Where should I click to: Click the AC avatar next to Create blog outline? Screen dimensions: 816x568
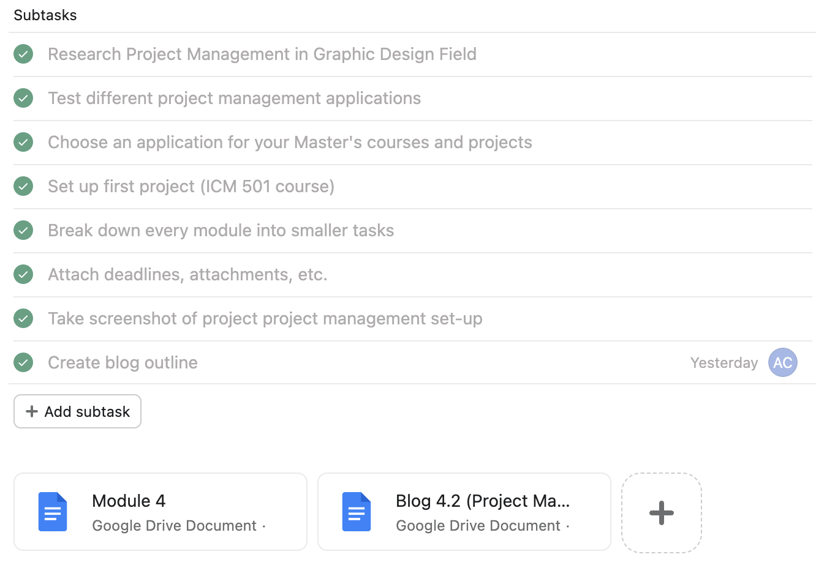pyautogui.click(x=782, y=362)
